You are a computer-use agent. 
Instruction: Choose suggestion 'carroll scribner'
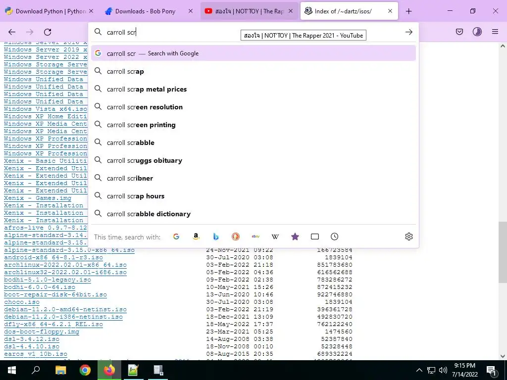click(253, 178)
